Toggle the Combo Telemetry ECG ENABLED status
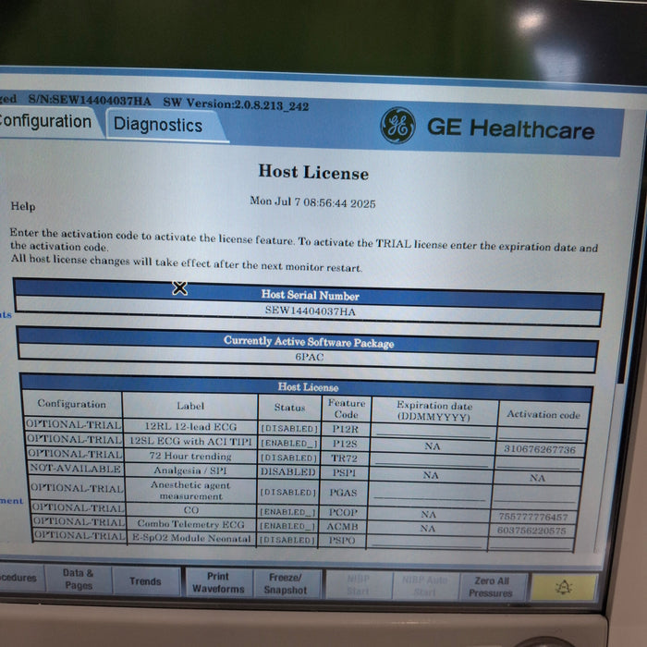Viewport: 647px width, 647px height. point(287,526)
